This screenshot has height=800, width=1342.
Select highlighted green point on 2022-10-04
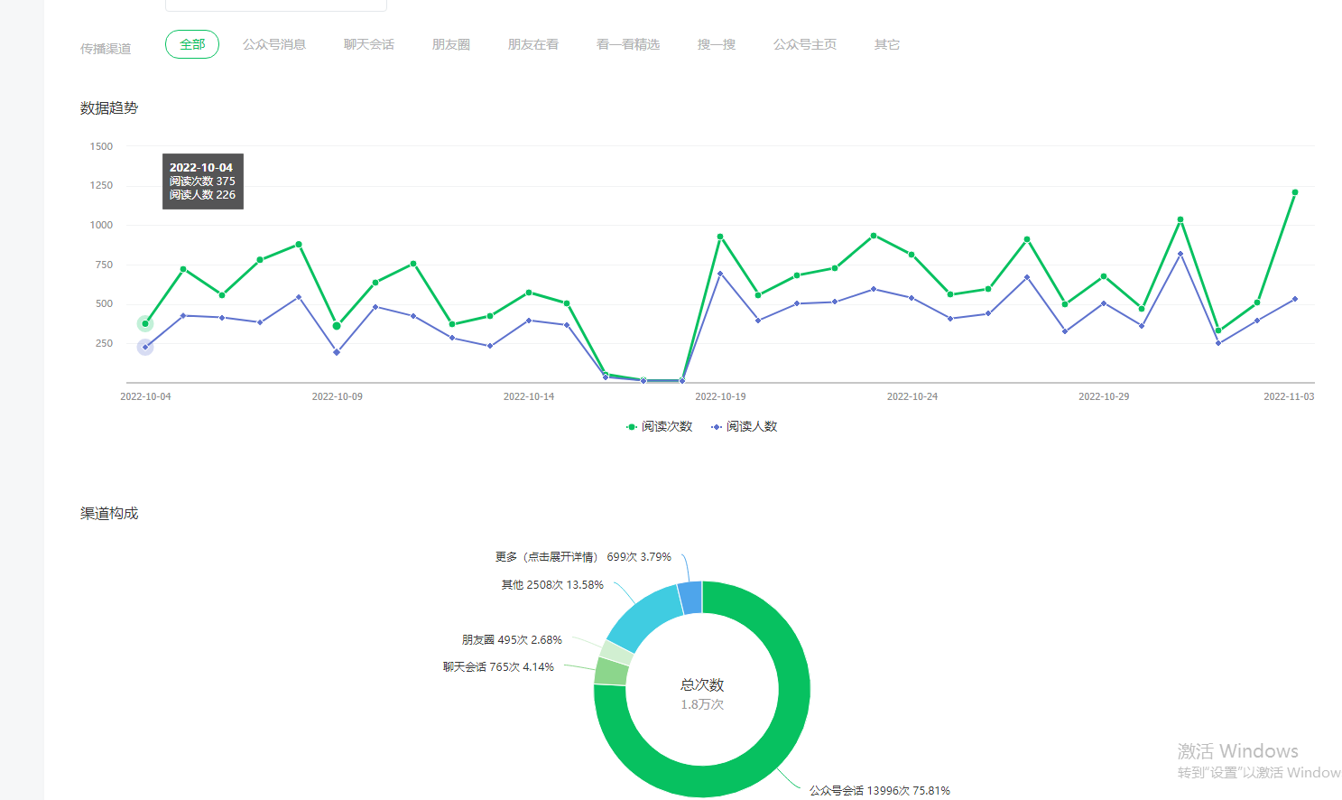(145, 323)
